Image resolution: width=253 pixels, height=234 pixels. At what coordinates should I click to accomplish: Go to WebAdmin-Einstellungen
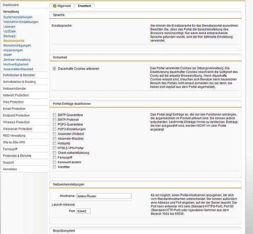click(21, 22)
